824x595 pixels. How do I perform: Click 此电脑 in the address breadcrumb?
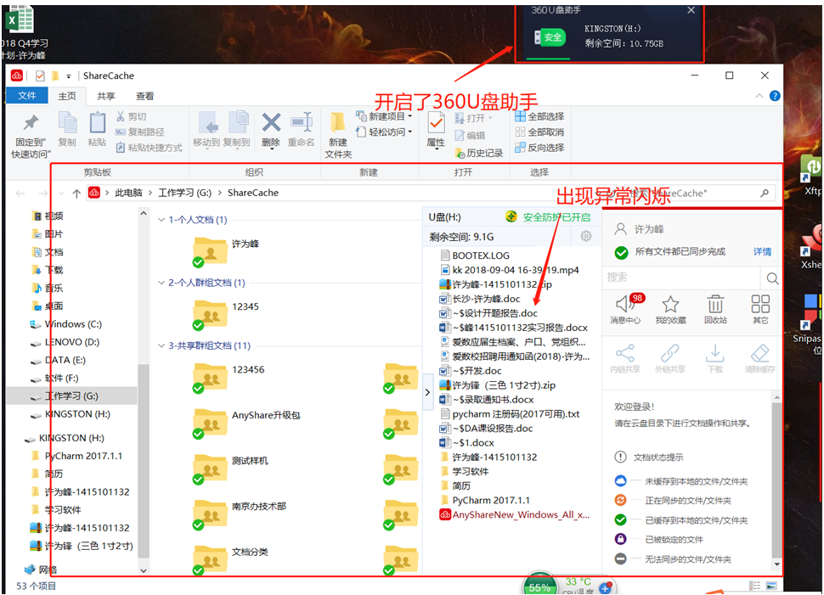[x=128, y=193]
